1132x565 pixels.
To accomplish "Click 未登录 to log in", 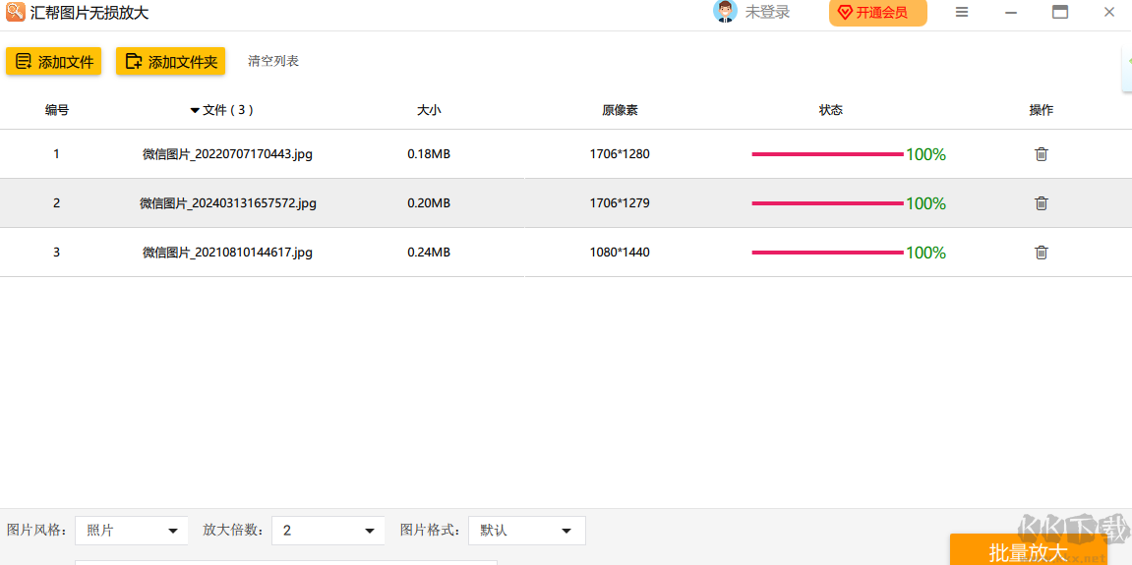I will coord(767,13).
